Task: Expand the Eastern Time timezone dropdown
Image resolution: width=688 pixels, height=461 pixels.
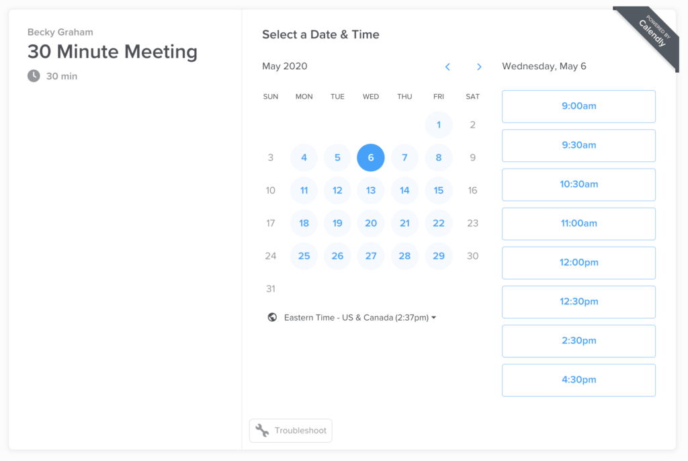Action: (x=360, y=317)
